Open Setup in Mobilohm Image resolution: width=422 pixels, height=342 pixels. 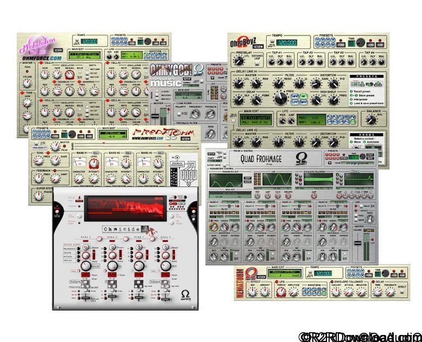pos(58,50)
